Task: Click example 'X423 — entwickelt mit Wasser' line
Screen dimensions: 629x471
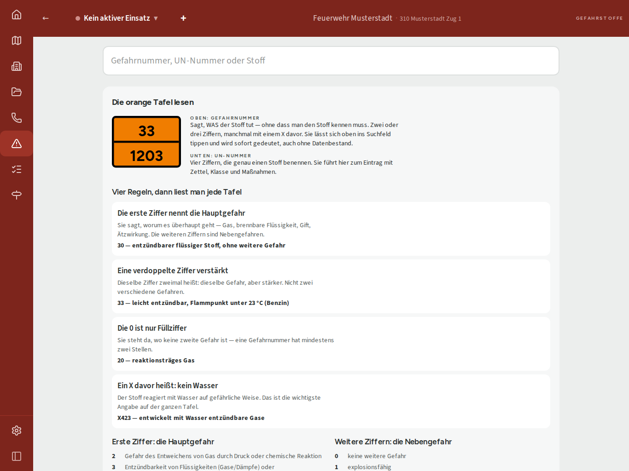Action: [x=191, y=418]
